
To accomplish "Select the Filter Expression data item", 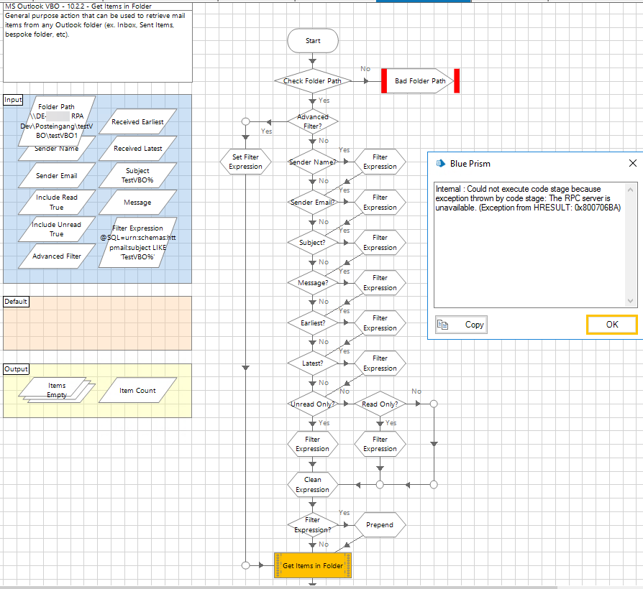I will click(138, 243).
